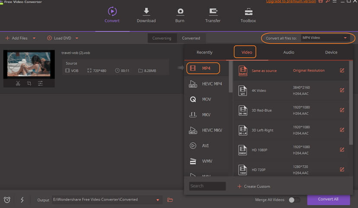This screenshot has height=208, width=358.
Task: Open the effects adjustment sliders icon
Action: 40,83
